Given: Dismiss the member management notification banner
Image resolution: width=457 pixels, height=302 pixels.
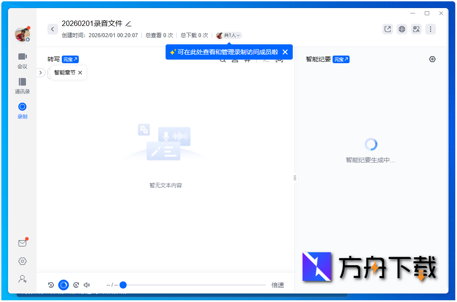Looking at the screenshot, I should (285, 52).
